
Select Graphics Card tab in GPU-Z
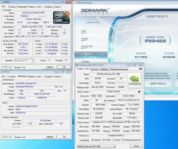click(x=83, y=69)
